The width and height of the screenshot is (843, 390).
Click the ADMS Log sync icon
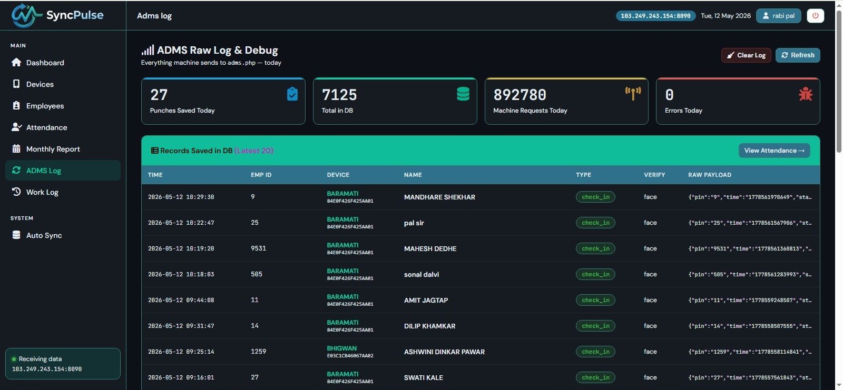(16, 170)
